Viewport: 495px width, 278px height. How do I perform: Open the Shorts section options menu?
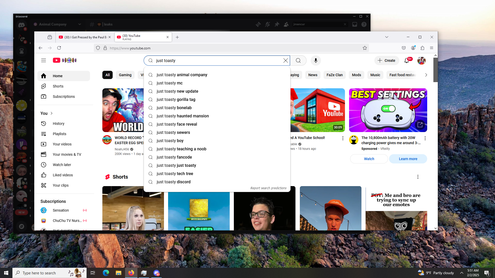[418, 177]
